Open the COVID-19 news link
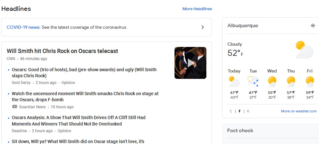This screenshot has height=144, width=319. pyautogui.click(x=24, y=27)
